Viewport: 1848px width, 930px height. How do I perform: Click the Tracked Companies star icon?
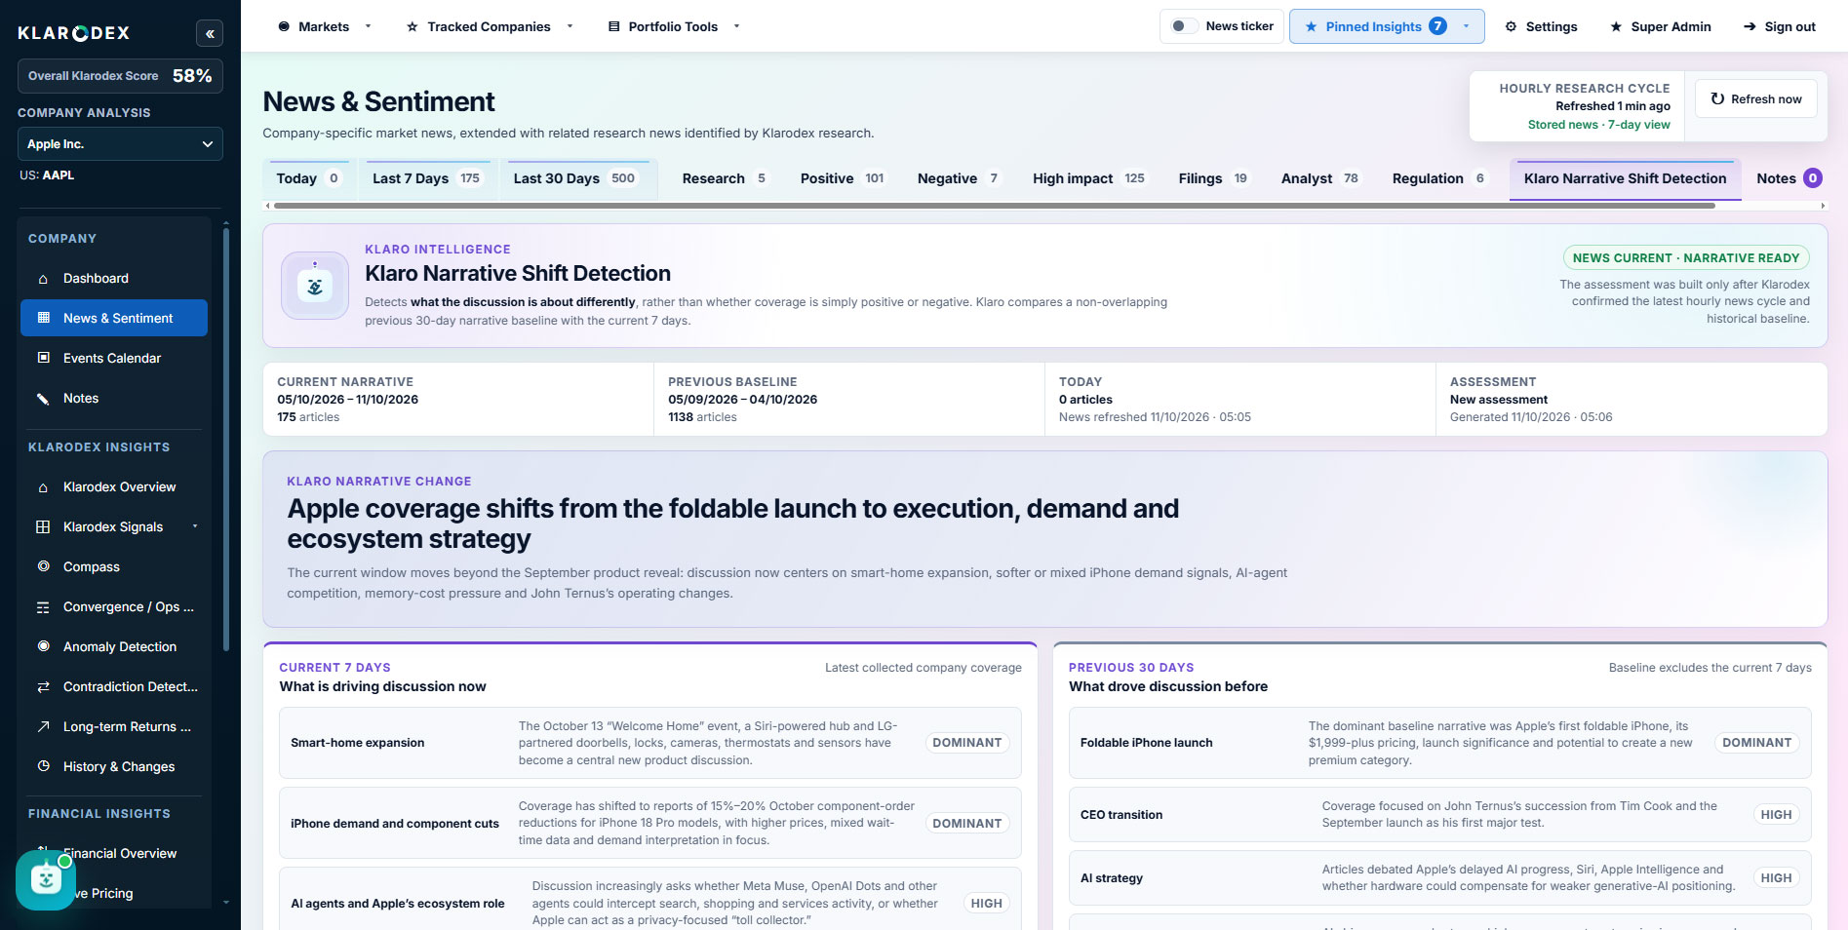(413, 26)
